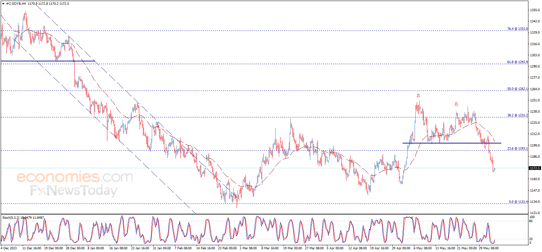Select the red down arrow above the May 21 high
Viewport: 542px width, 252px height.
tap(456, 104)
